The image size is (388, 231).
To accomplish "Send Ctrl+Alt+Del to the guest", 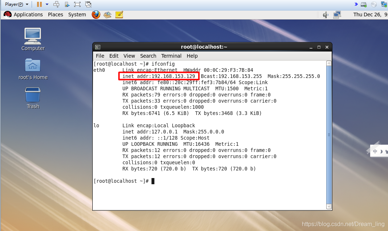I will click(x=57, y=4).
